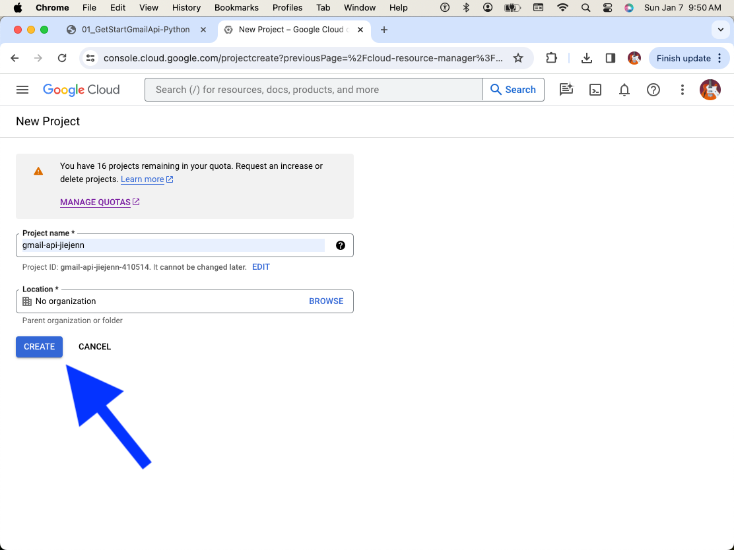Screen dimensions: 734x550
Task: Click the Project name text field
Action: [173, 245]
